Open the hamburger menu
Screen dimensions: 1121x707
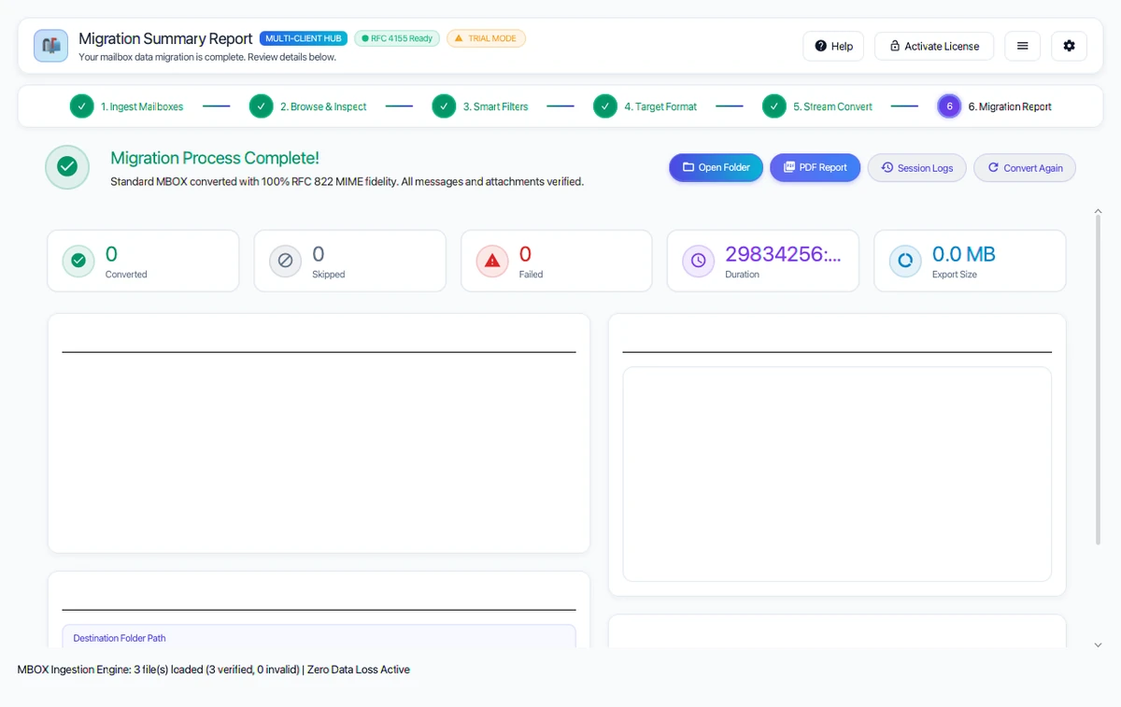tap(1022, 46)
